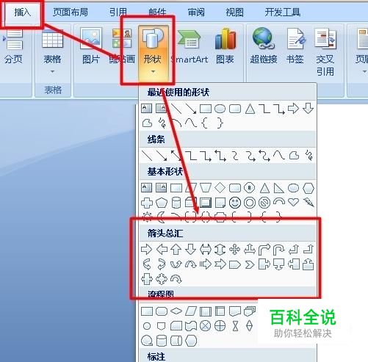This screenshot has width=368, height=362.
Task: Choose the folded corner shape
Action: pos(220,203)
